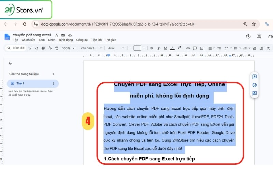
Task: Open the Tệp menu
Action: tap(15, 40)
